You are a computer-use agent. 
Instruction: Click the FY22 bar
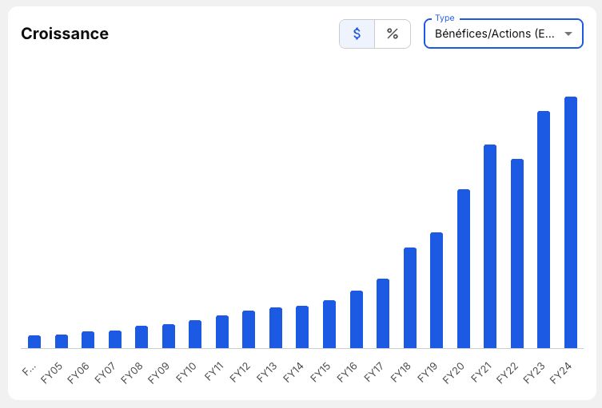[x=517, y=253]
